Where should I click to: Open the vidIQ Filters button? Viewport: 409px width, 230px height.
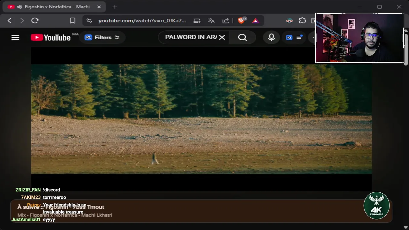tap(102, 37)
